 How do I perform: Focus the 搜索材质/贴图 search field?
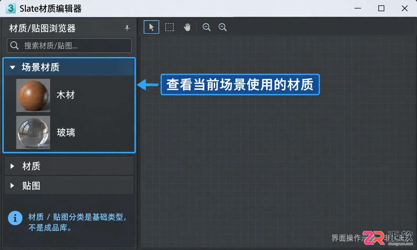69,45
